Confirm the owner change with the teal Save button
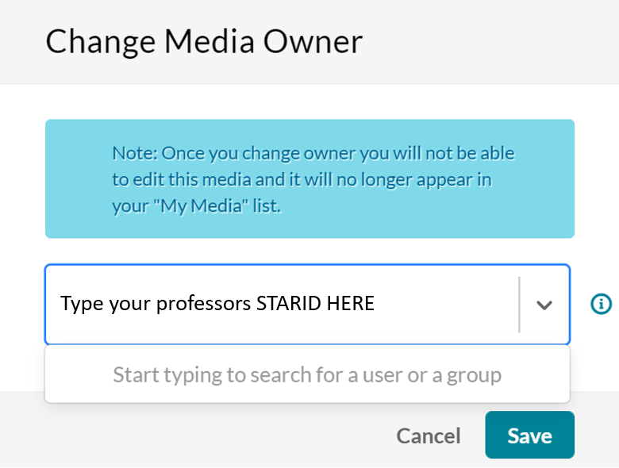Screen dimensions: 619x468 pyautogui.click(x=529, y=435)
